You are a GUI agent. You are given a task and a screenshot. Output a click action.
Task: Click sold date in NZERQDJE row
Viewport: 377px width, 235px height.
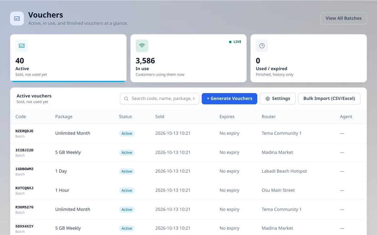coord(173,133)
